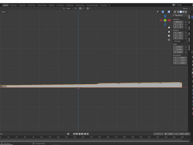Switch to rendered viewport shading
This screenshot has height=145, width=193.
(186, 12)
